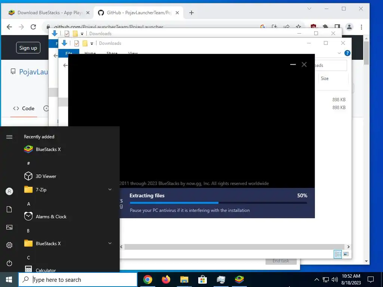This screenshot has width=383, height=287.
Task: Click the Explorer horizontal scrollbar track
Action: [234, 247]
